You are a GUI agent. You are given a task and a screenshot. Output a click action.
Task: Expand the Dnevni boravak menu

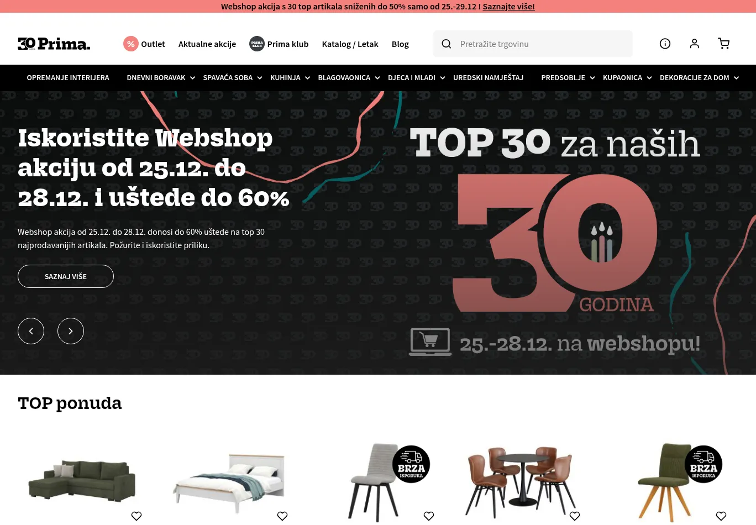(x=161, y=78)
